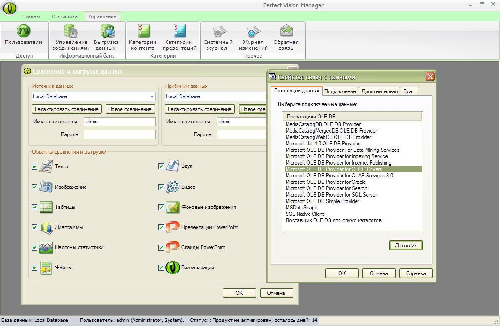This screenshot has height=326, width=500.
Task: Uncheck the Таблицы checkbox
Action: tap(34, 207)
